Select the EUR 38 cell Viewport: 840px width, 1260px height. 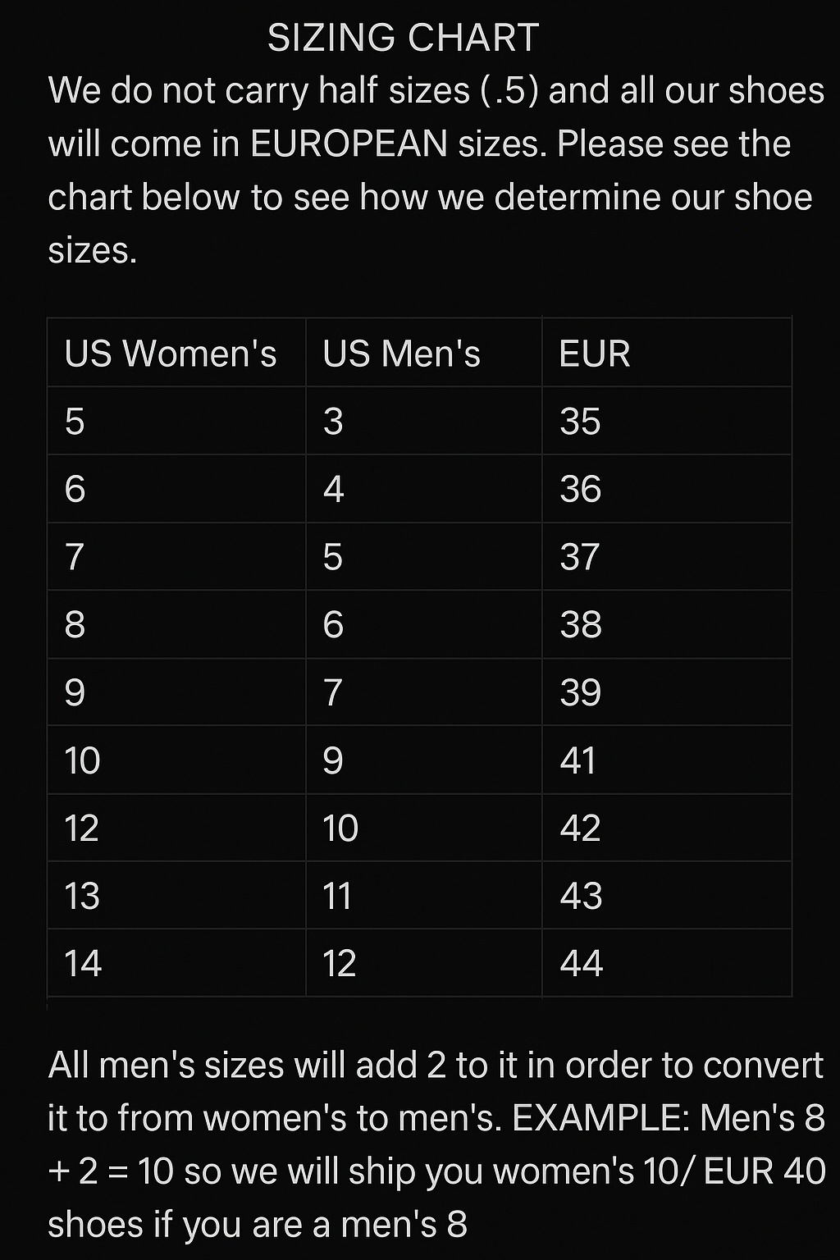[x=580, y=624]
